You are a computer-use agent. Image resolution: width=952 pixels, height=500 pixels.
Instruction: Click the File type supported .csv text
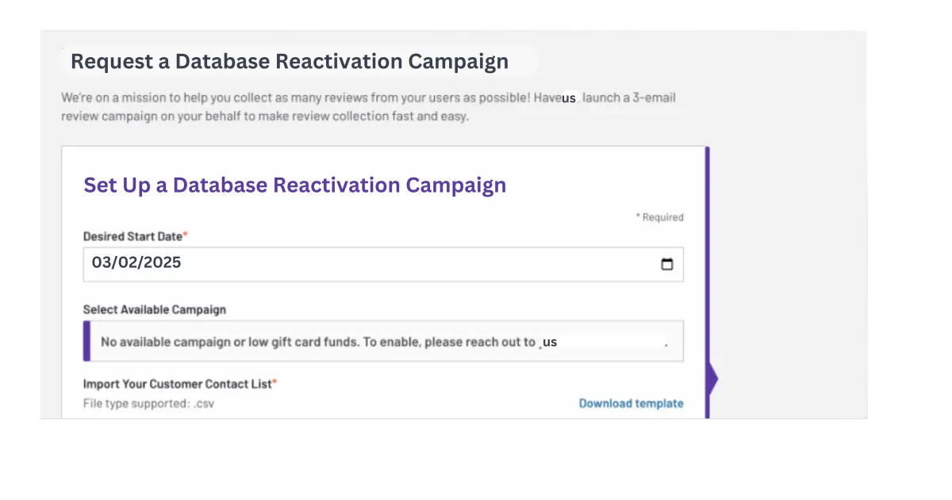(148, 403)
